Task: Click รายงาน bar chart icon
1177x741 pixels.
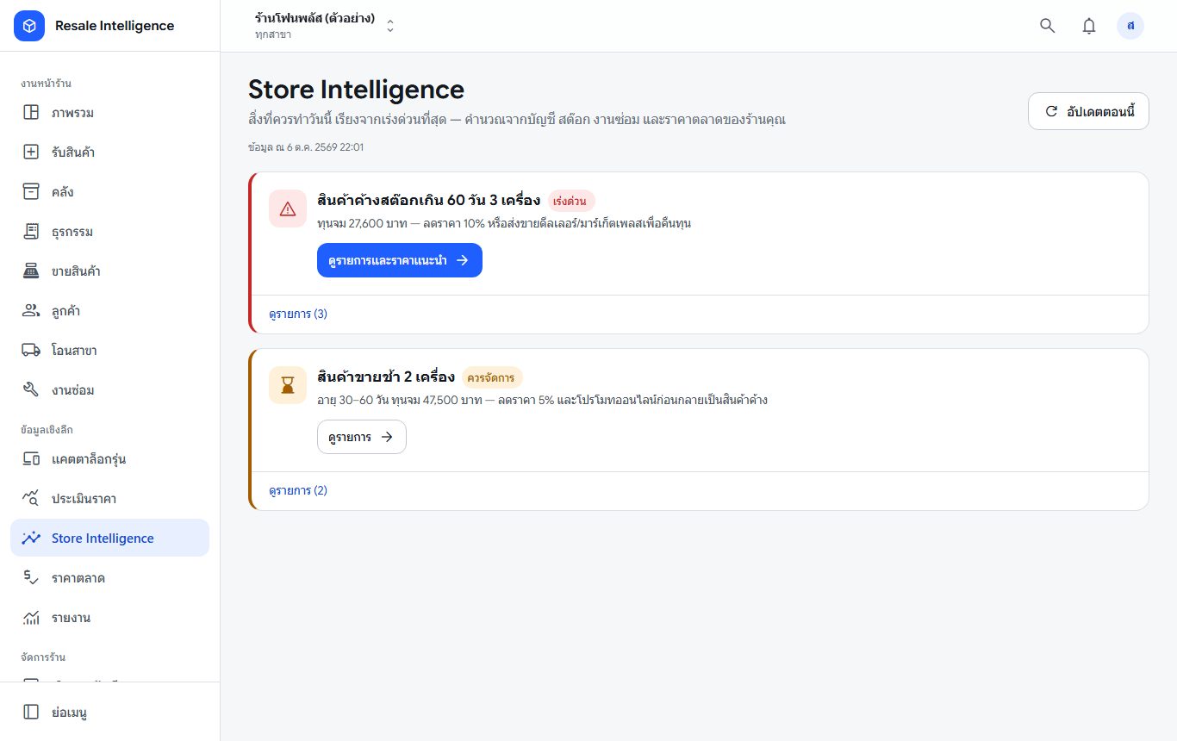Action: (31, 618)
